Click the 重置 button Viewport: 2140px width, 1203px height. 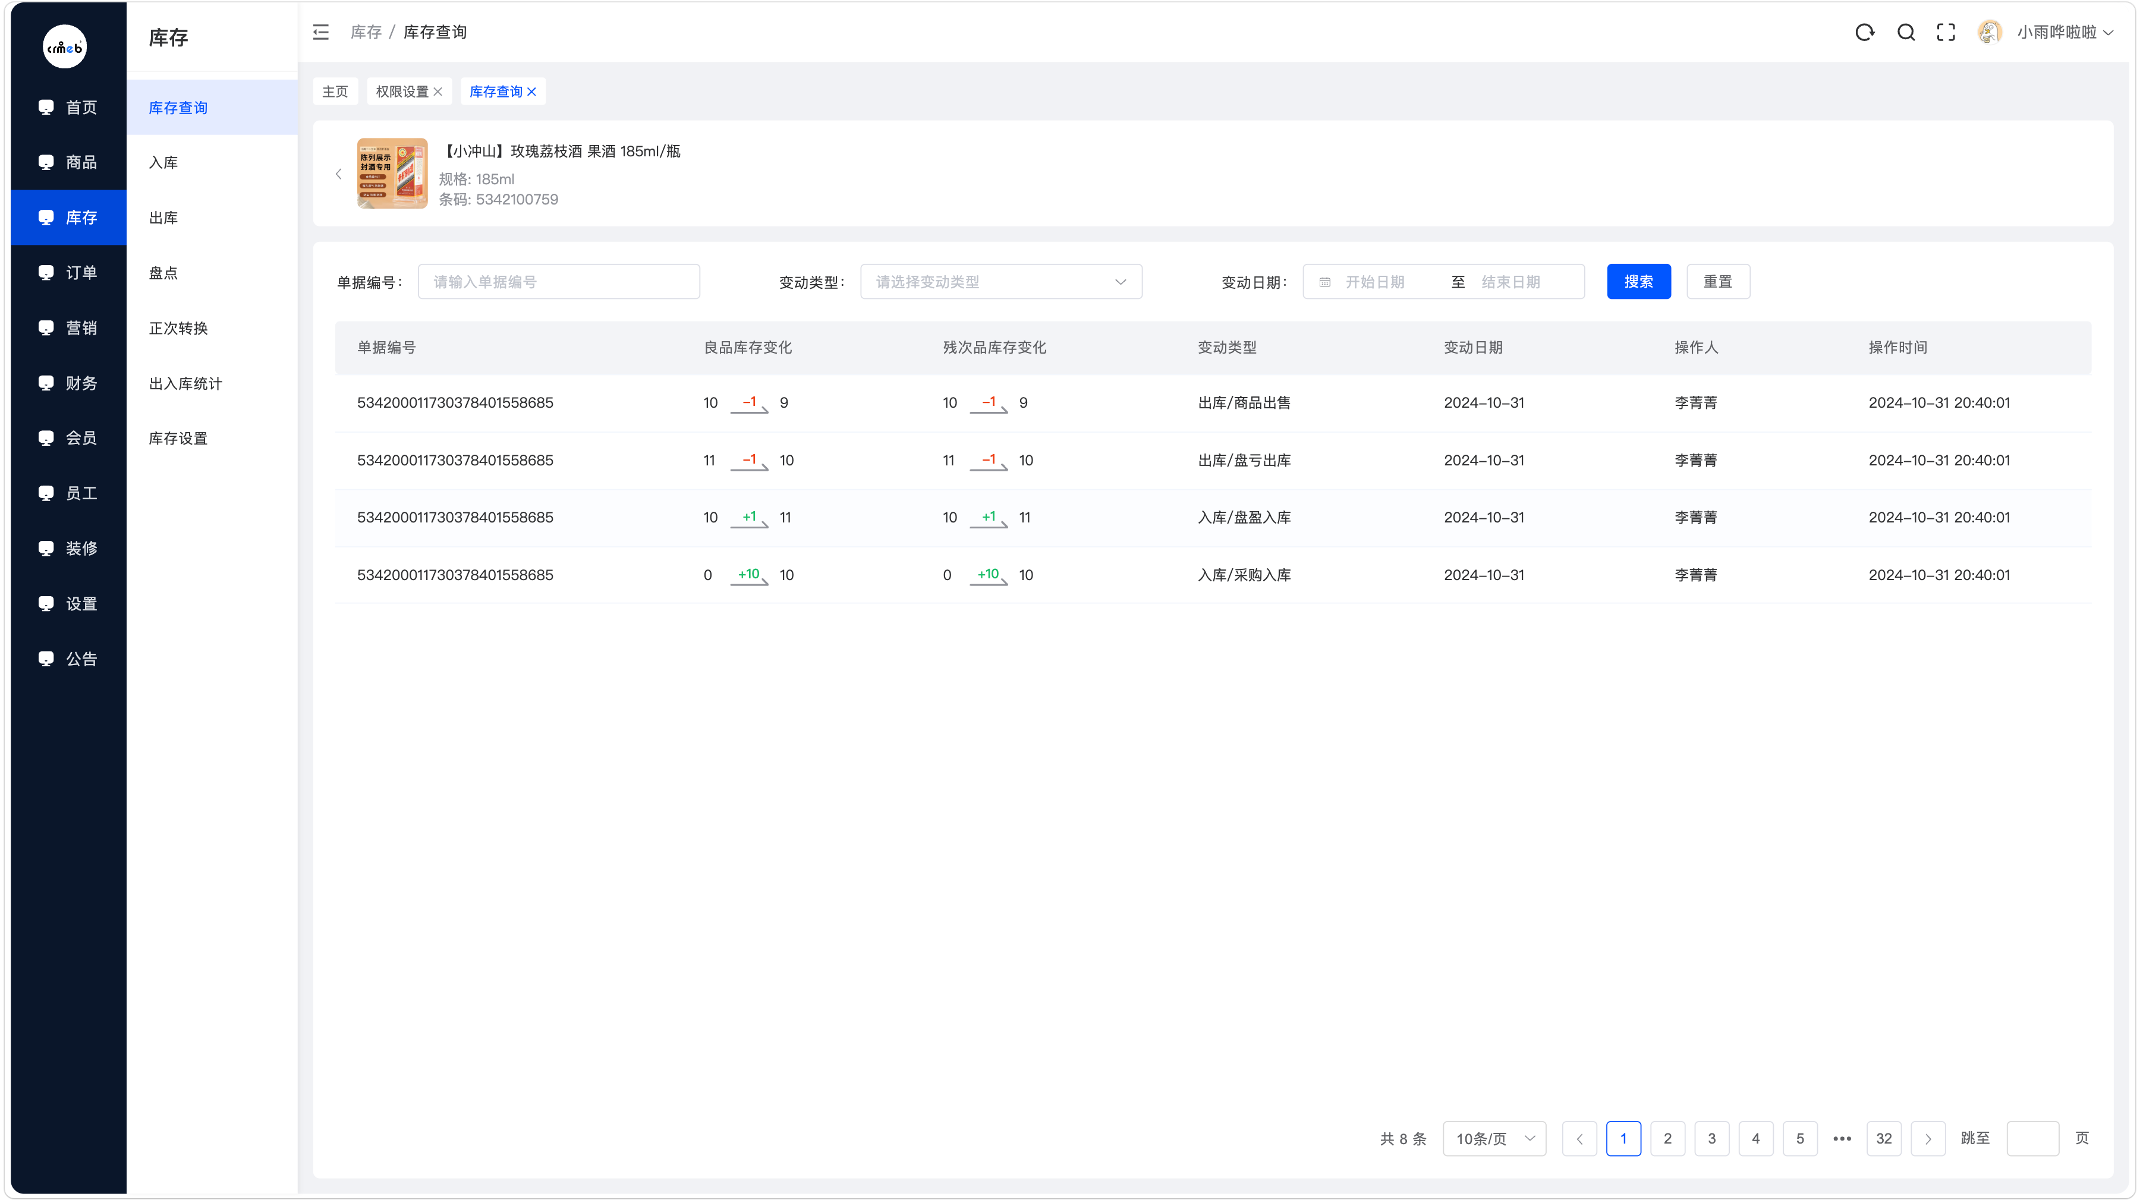1718,282
